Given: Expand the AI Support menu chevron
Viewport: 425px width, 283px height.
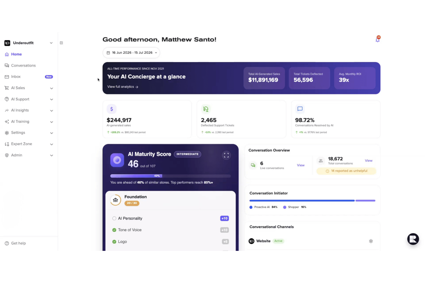Looking at the screenshot, I should 52,99.
